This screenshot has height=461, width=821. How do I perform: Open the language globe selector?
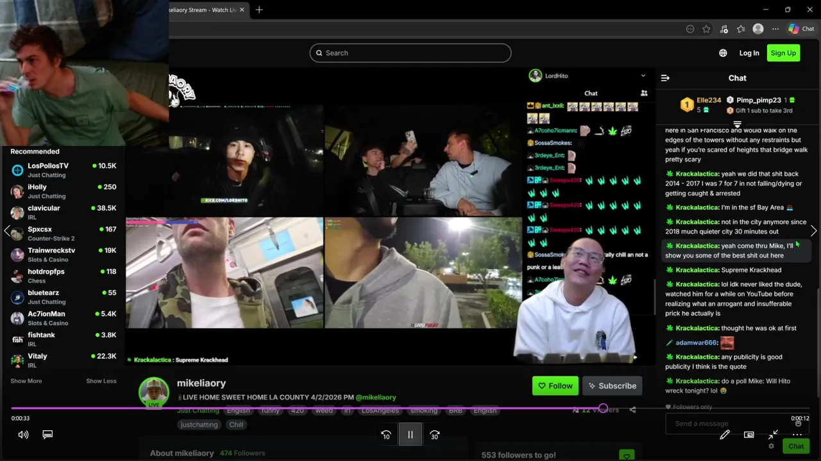click(x=723, y=53)
